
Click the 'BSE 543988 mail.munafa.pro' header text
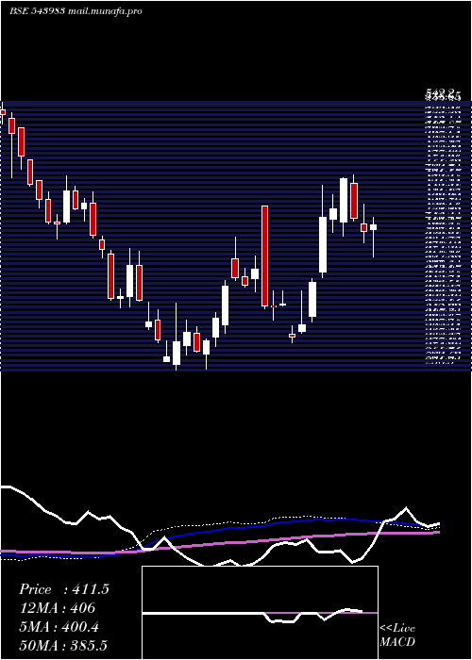tap(76, 11)
